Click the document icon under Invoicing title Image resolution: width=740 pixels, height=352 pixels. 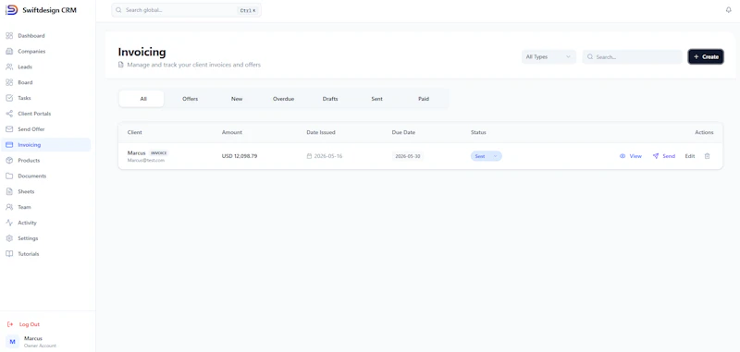click(121, 65)
